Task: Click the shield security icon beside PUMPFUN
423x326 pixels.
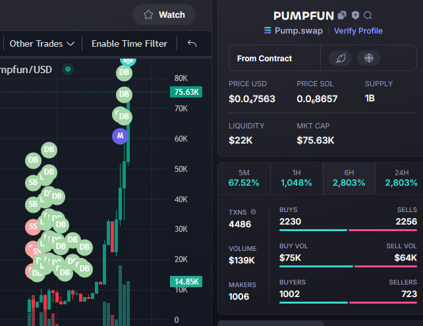Action: (x=355, y=15)
